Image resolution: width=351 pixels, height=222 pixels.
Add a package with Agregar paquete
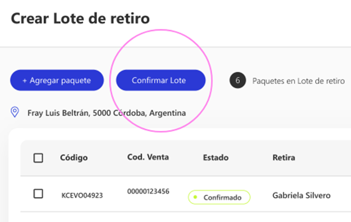[57, 80]
